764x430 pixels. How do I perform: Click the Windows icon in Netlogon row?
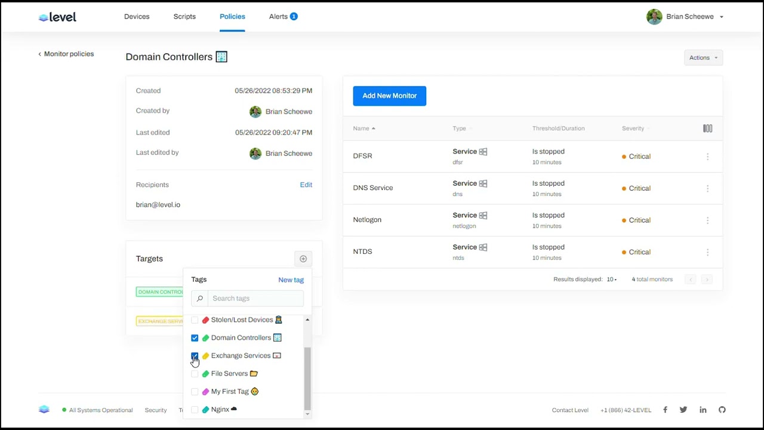click(483, 215)
